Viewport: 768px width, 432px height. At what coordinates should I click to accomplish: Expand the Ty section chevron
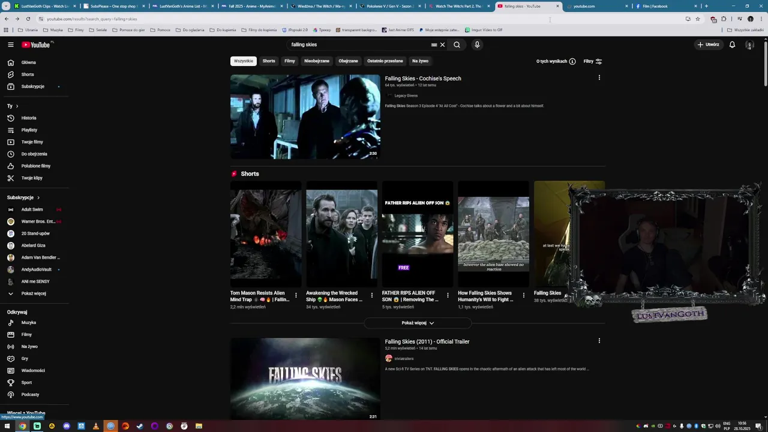[18, 106]
